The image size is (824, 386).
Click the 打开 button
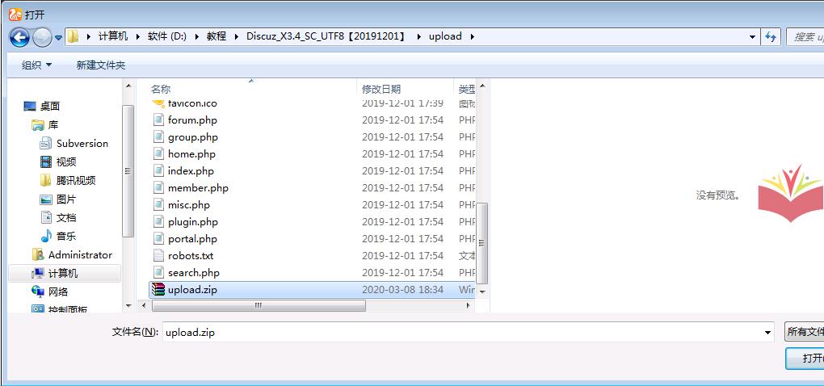(x=805, y=359)
